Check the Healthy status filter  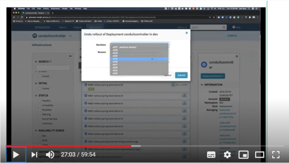[x=40, y=101]
